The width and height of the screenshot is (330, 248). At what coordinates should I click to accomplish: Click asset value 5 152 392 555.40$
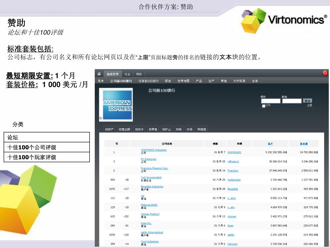click(276, 152)
